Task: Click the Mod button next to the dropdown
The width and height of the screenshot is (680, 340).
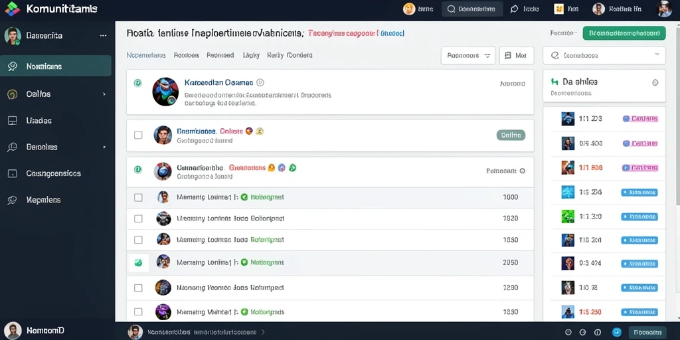Action: click(x=517, y=56)
